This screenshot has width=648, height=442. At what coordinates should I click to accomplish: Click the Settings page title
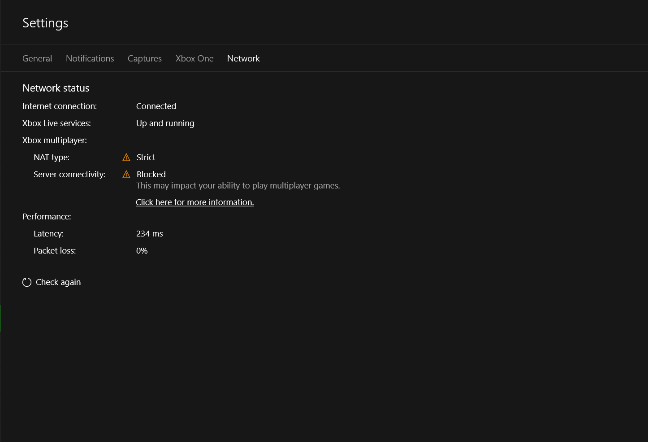tap(45, 23)
